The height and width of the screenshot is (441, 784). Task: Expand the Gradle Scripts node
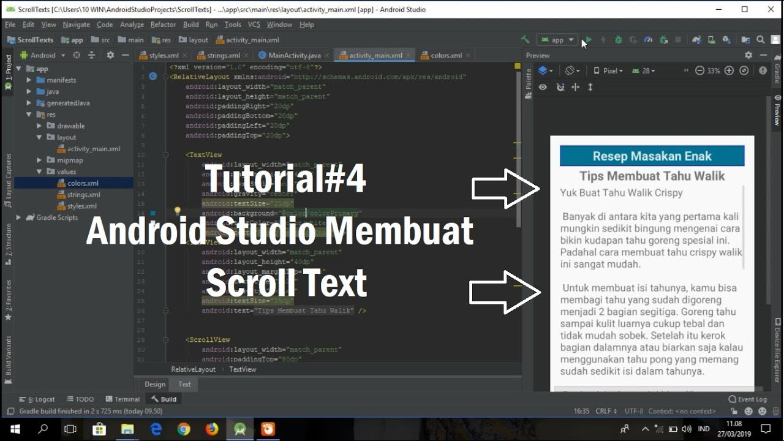tap(18, 217)
